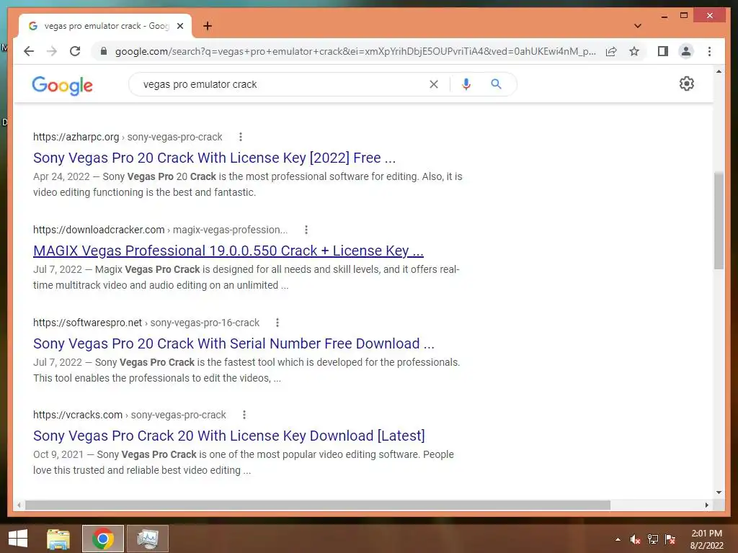The width and height of the screenshot is (738, 553).
Task: Click the address bar URL
Action: tap(355, 51)
